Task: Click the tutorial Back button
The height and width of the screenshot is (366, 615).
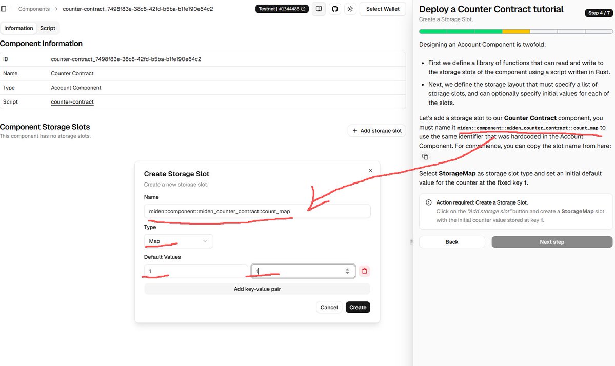Action: pos(452,242)
